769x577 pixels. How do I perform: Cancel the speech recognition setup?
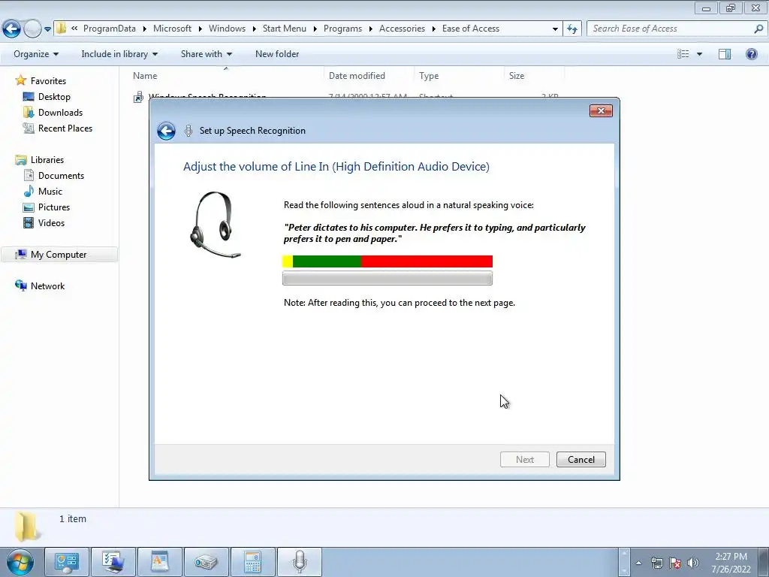[x=581, y=460]
